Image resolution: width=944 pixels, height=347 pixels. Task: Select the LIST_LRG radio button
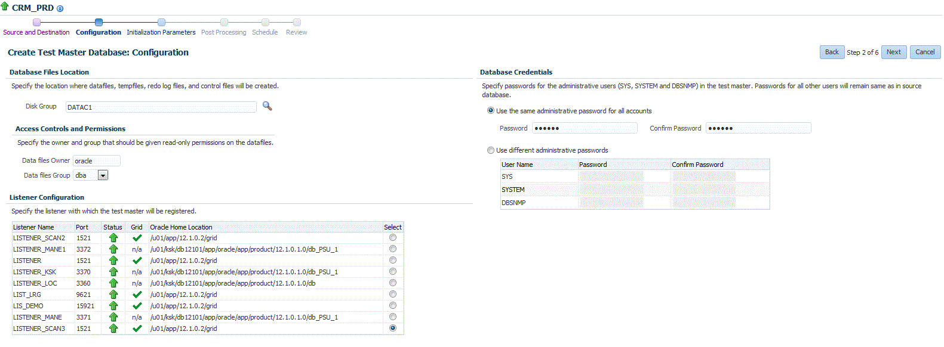tap(392, 294)
